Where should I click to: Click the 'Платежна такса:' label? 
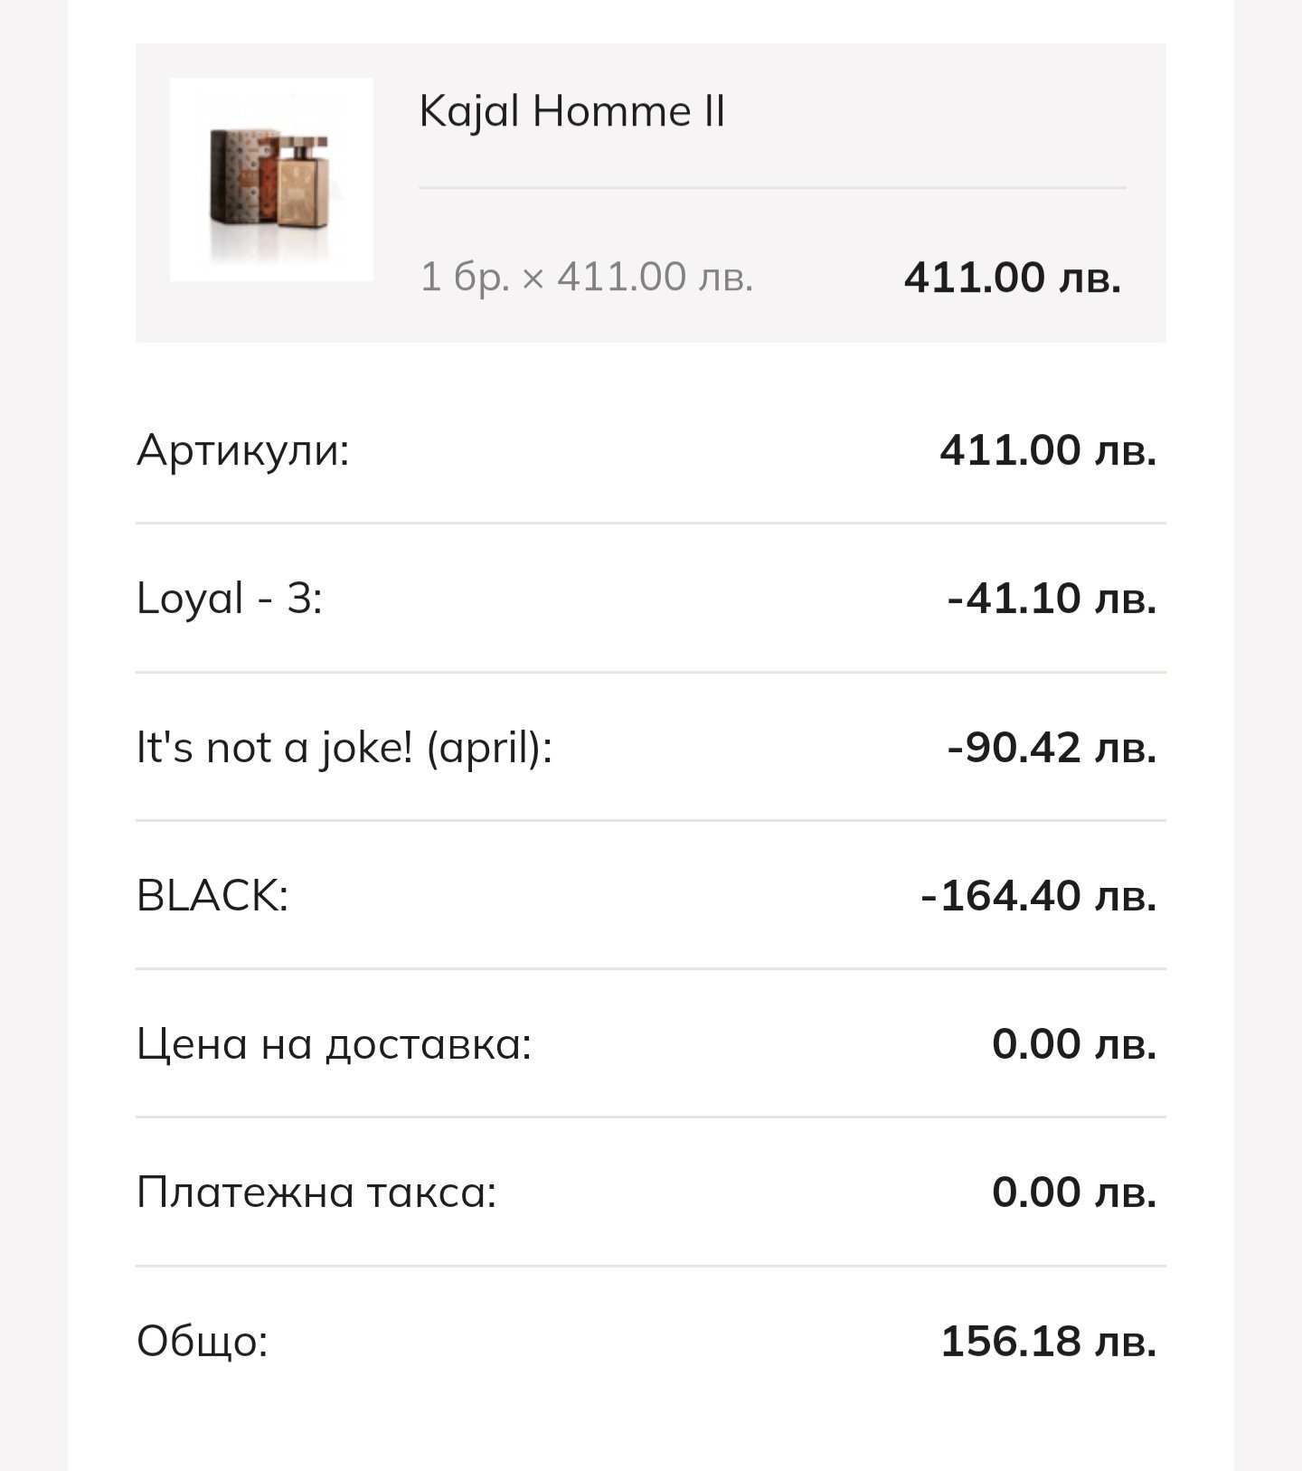tap(316, 1192)
